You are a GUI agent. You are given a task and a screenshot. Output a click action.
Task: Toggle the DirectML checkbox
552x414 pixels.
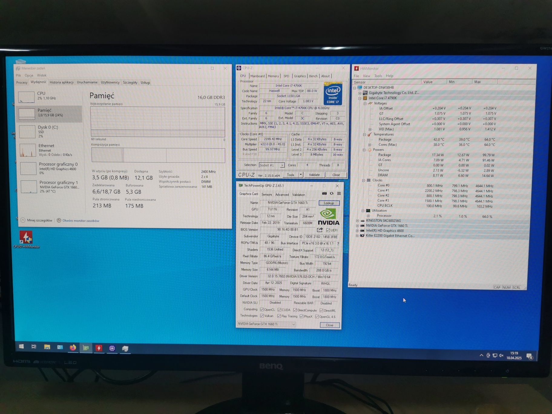point(321,310)
